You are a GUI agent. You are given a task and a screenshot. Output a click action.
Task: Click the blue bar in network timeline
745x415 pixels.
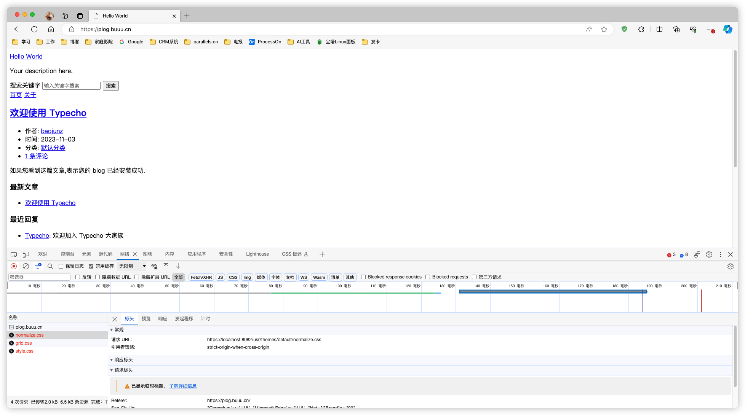tap(553, 292)
